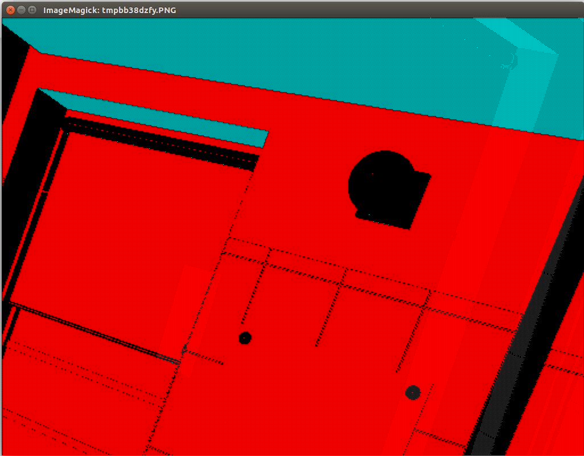Click the small black dot near image center
This screenshot has height=456, width=584.
pyautogui.click(x=245, y=337)
